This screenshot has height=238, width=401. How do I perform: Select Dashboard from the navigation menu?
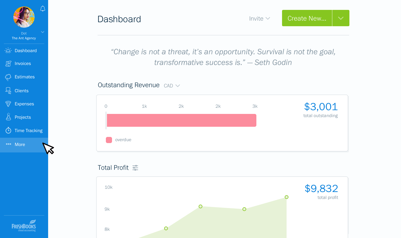[26, 50]
